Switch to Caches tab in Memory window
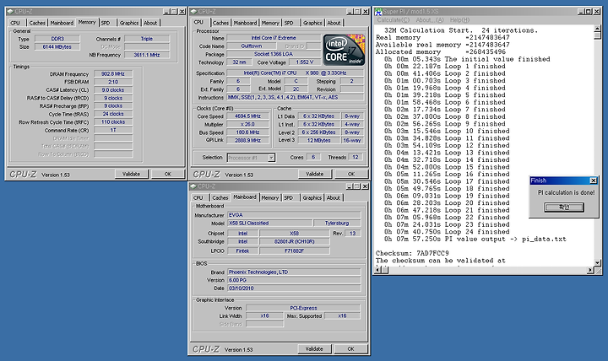The width and height of the screenshot is (608, 361). (x=37, y=23)
